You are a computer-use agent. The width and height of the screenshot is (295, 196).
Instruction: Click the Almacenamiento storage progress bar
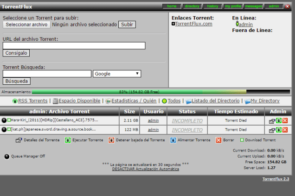click(161, 92)
